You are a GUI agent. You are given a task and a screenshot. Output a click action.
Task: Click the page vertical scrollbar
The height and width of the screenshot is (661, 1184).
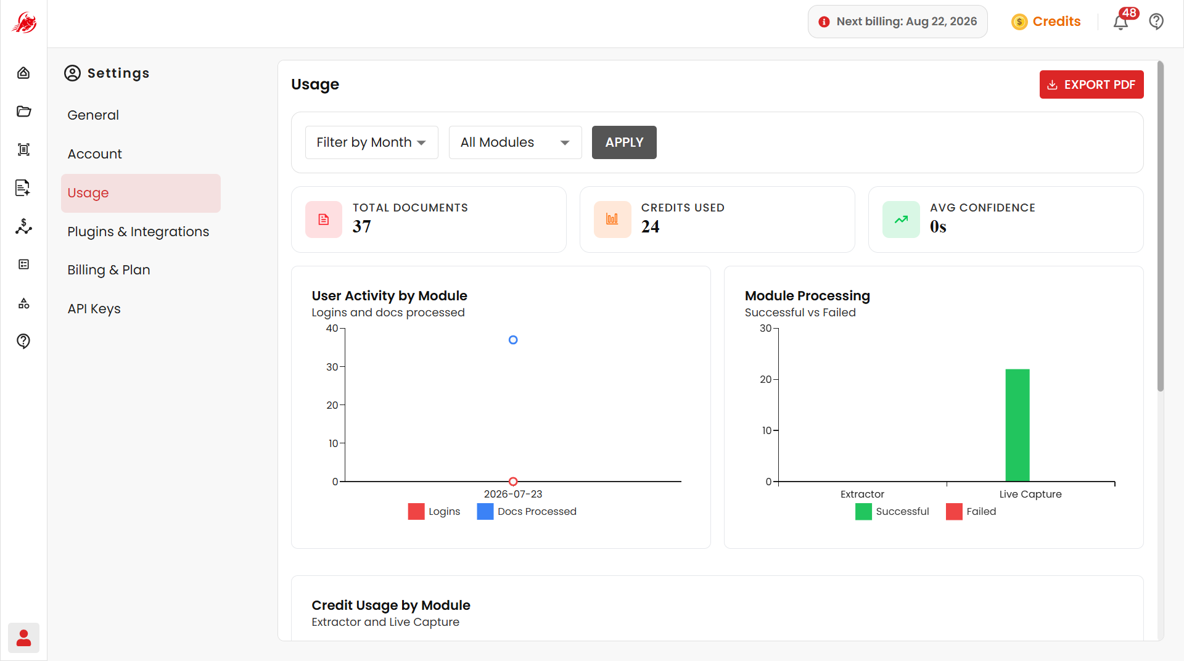(1161, 226)
